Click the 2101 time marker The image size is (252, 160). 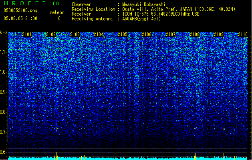tap(27, 34)
